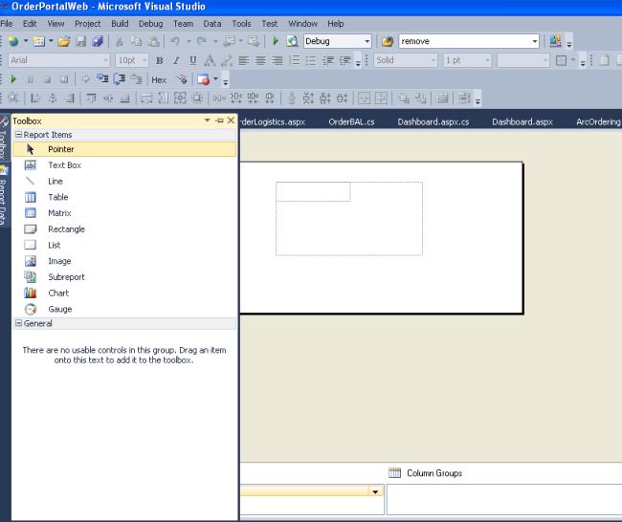This screenshot has width=622, height=522.
Task: Align text right in formatting toolbar
Action: click(277, 60)
